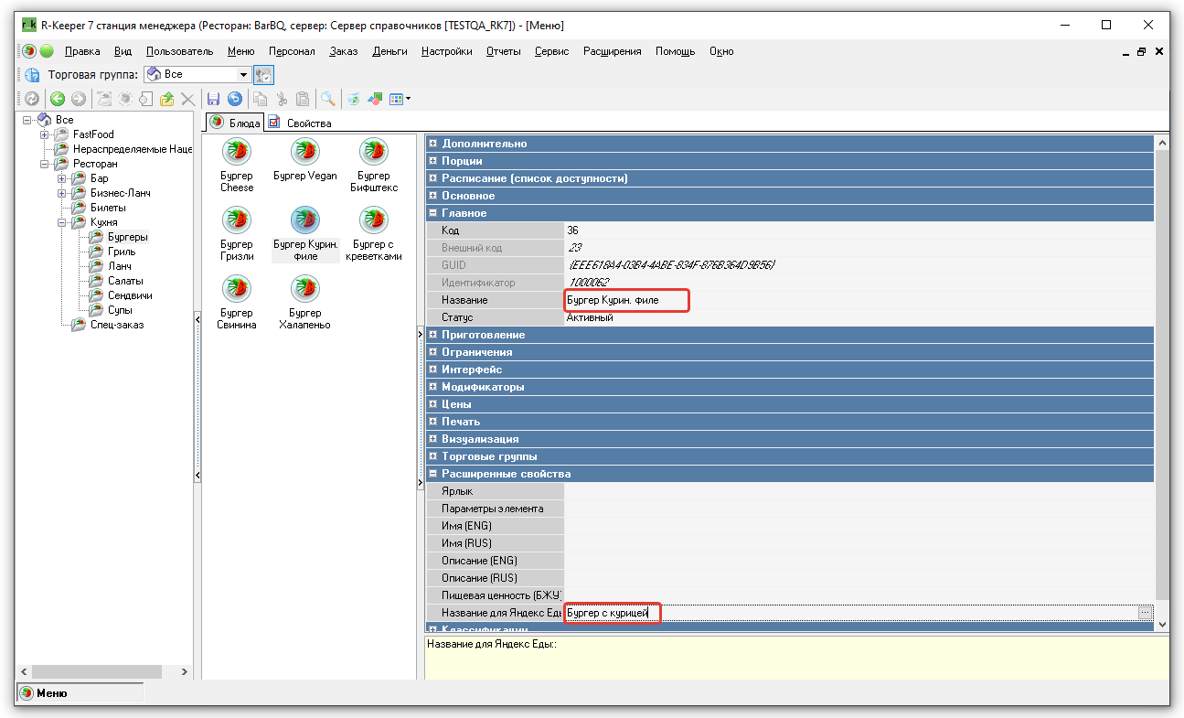Expand the Дополнительно property section
This screenshot has width=1184, height=718.
pyautogui.click(x=432, y=144)
